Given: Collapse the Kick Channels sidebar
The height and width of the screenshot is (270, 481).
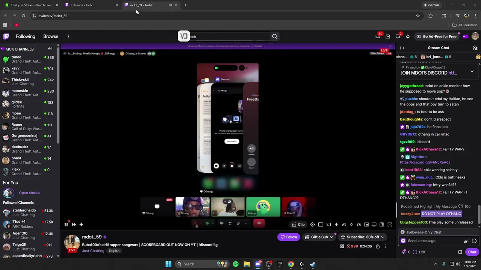Looking at the screenshot, I should pyautogui.click(x=50, y=49).
